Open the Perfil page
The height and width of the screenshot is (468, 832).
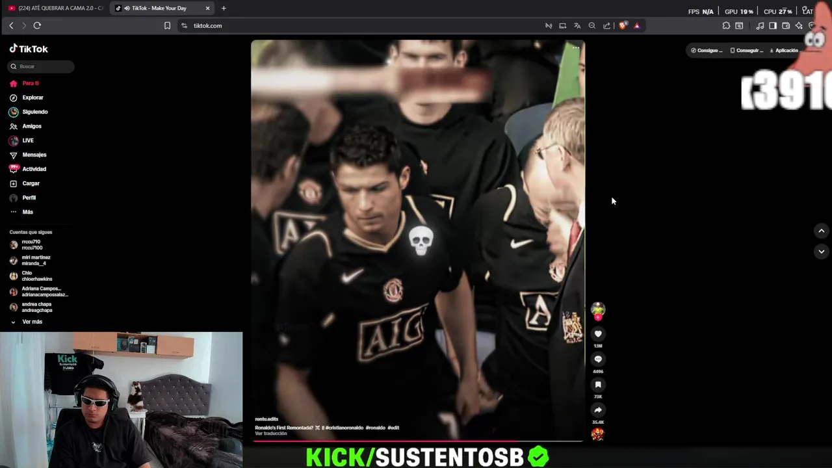pos(23,198)
